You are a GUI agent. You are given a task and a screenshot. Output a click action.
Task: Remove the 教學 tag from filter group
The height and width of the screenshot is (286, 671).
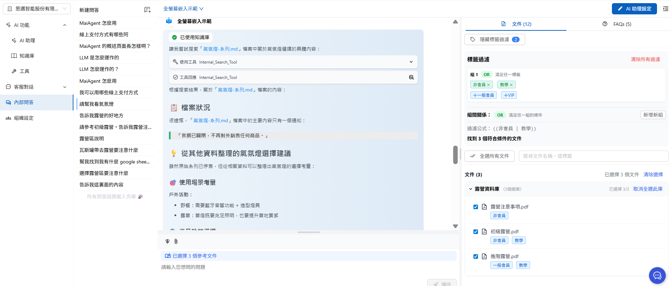point(511,85)
